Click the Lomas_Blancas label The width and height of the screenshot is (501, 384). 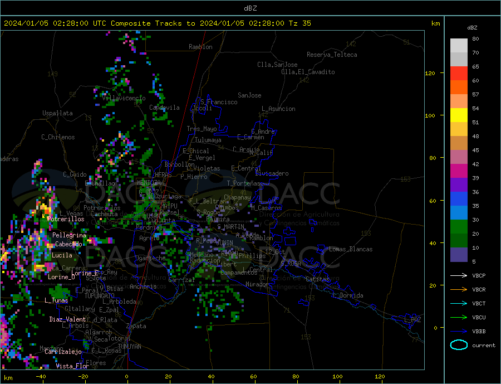tap(351, 249)
